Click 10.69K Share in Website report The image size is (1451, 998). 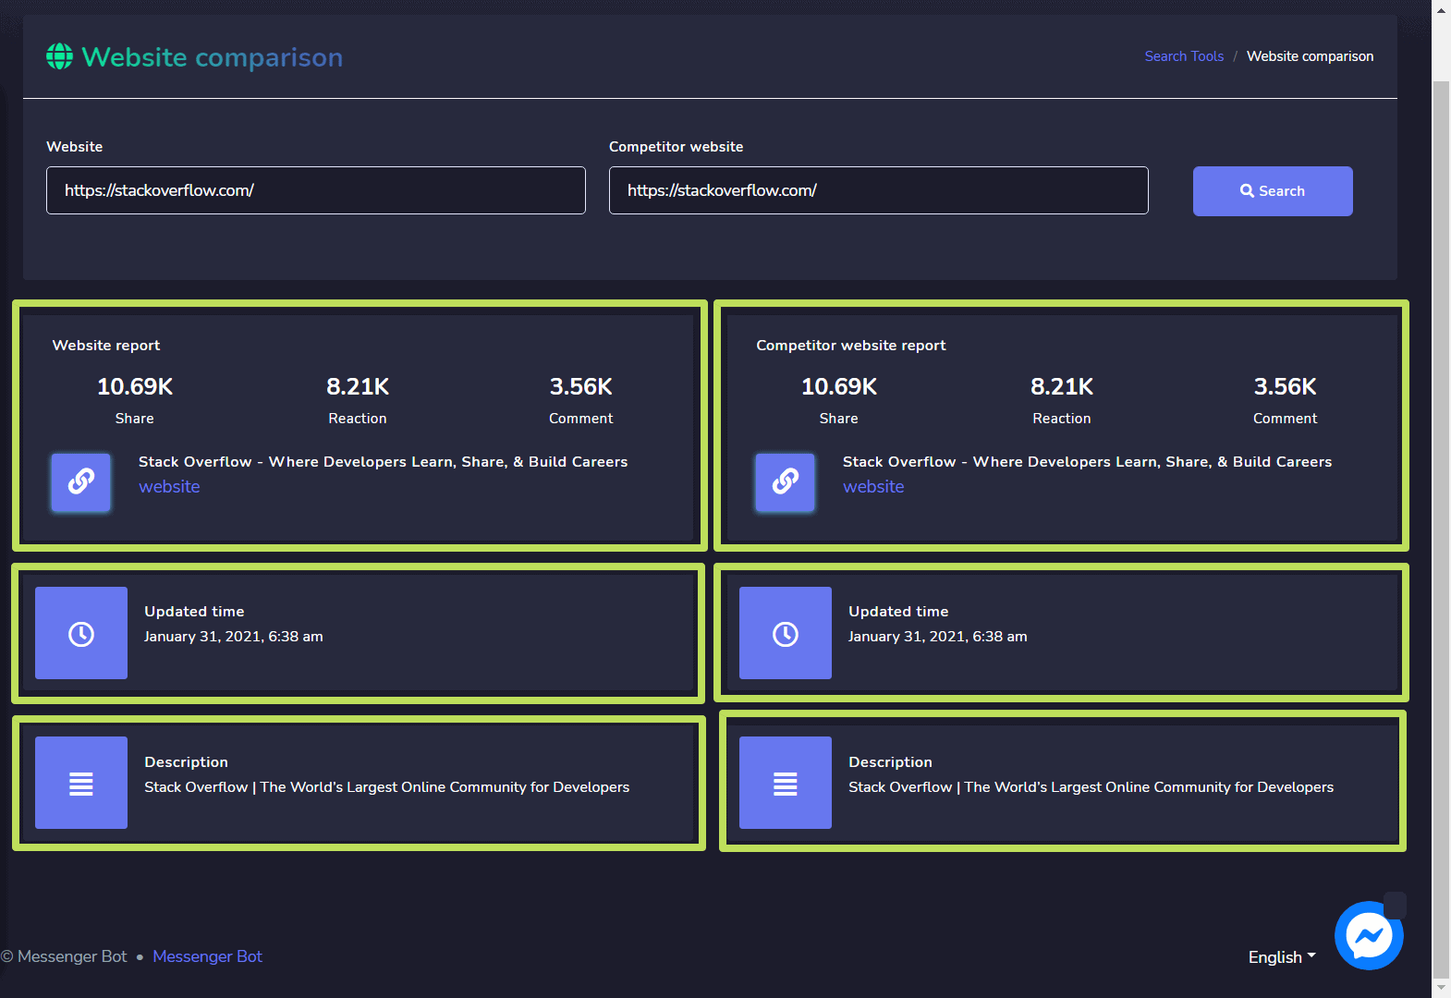135,400
